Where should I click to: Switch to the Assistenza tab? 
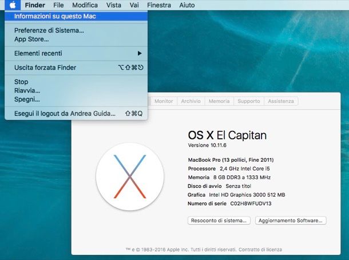pos(281,101)
